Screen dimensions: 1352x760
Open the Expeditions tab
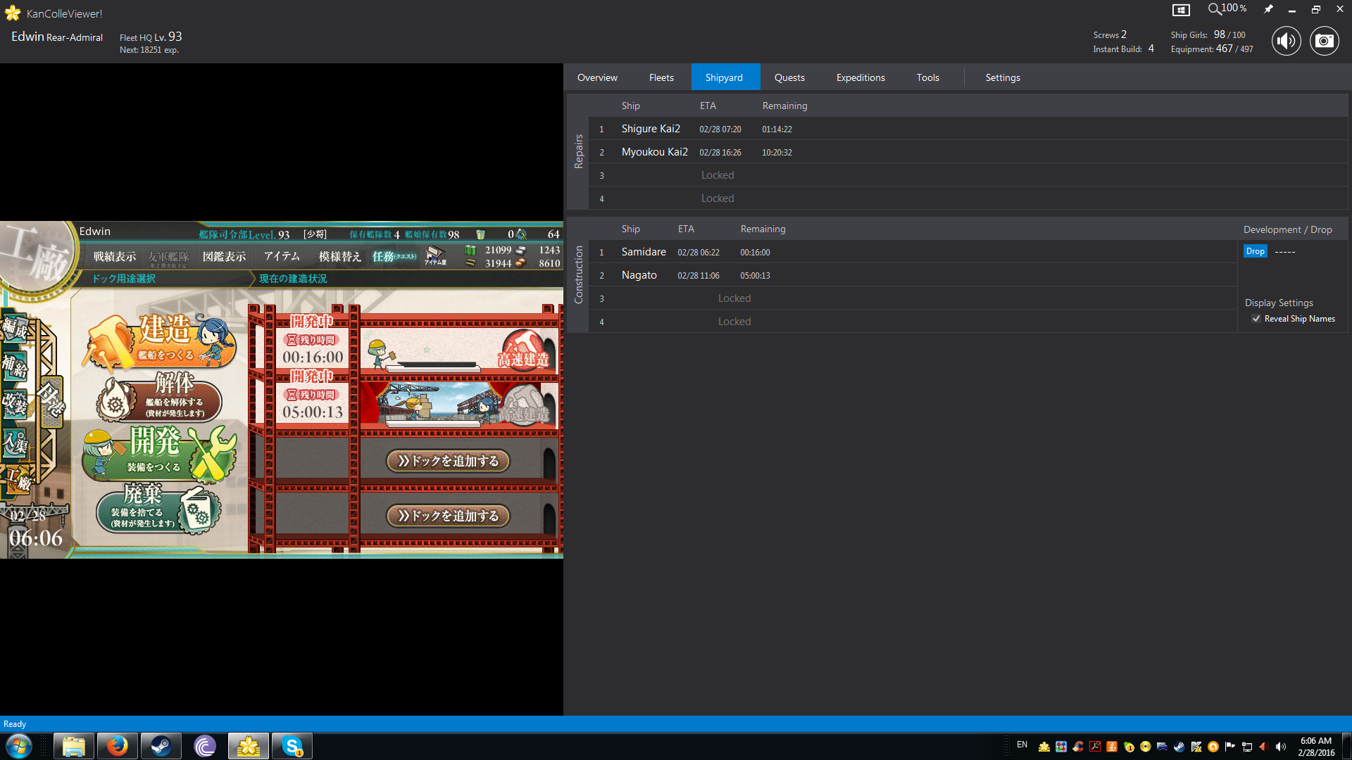[x=860, y=77]
